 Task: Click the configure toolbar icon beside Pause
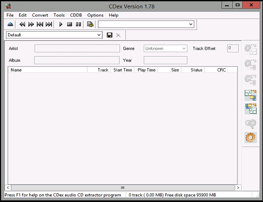pyautogui.click(x=90, y=24)
